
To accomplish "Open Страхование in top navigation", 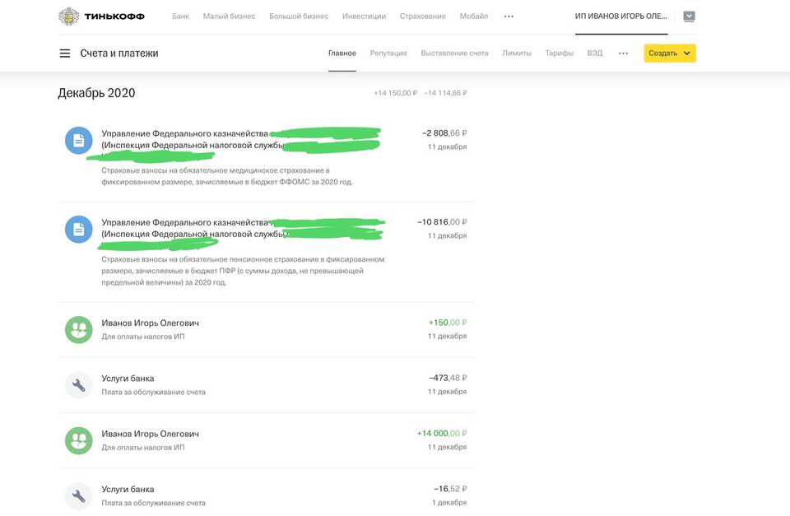I will tap(422, 16).
